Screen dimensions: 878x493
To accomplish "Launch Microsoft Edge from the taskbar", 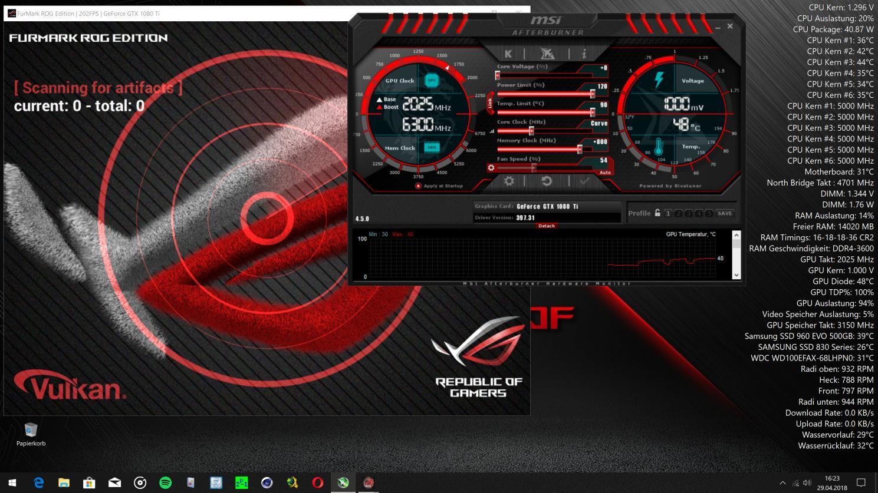I will click(38, 483).
